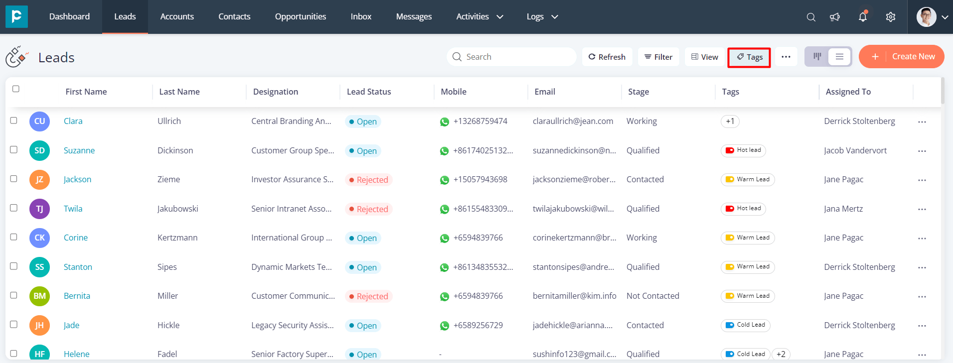Image resolution: width=953 pixels, height=363 pixels.
Task: Open row actions for Bernita Miller
Action: point(922,297)
